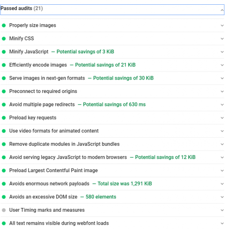Click green pass icon for next-gen formats
This screenshot has width=226, height=229.
pyautogui.click(x=4, y=78)
